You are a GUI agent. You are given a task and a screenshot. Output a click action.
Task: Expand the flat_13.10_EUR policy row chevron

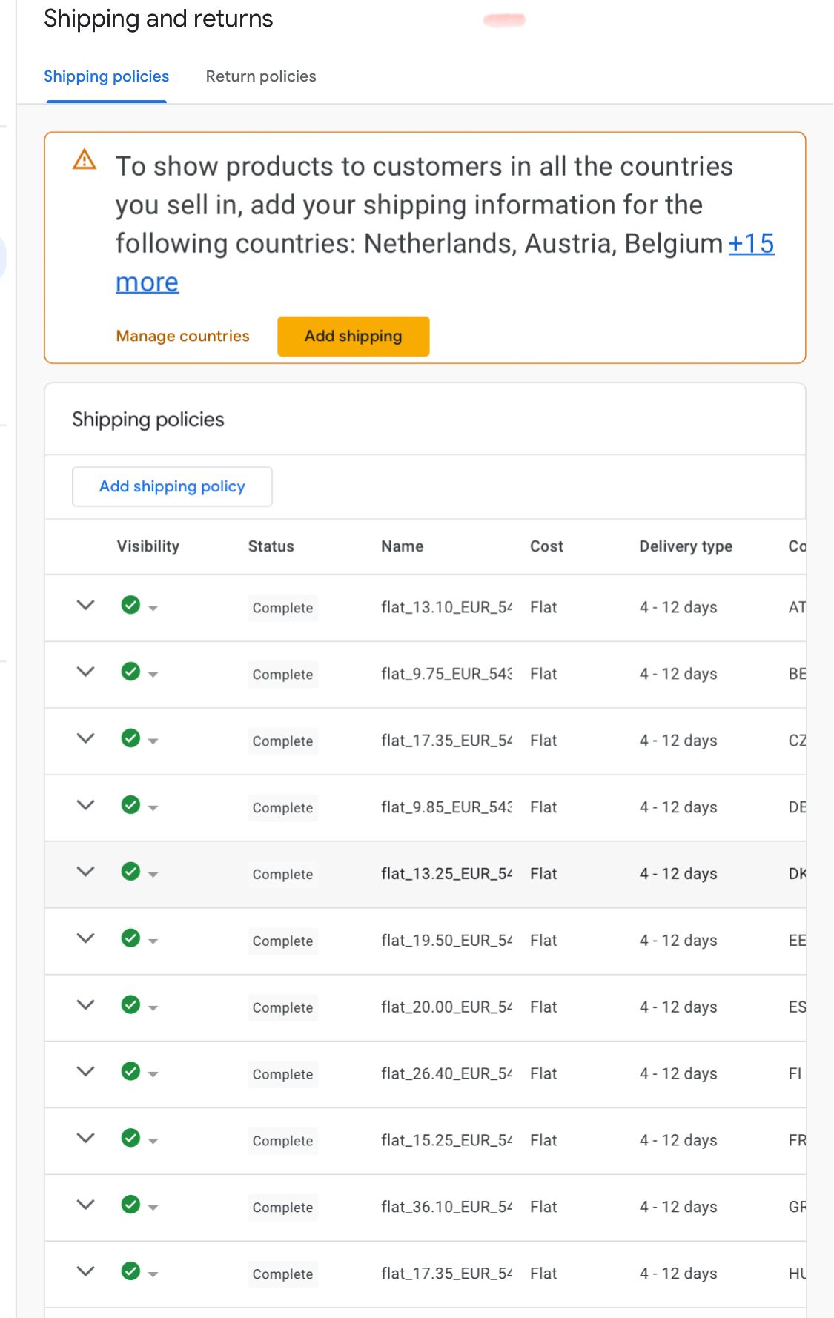pos(86,605)
